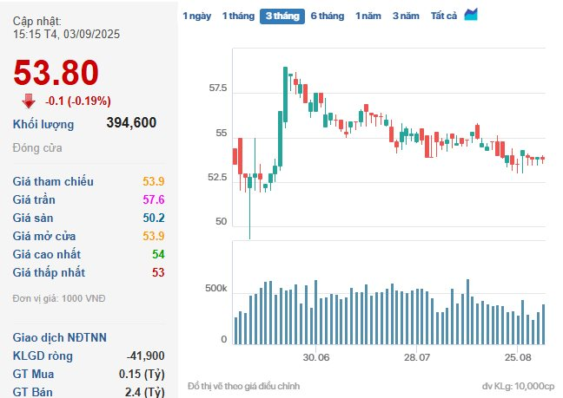Show the Tất cả full history
Viewport: 563px width, 398px height.
pyautogui.click(x=444, y=16)
